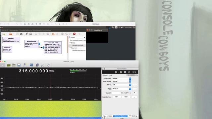This screenshot has width=212, height=119.
Task: Open dropdown arrow beside New icon
Action: 7,34
